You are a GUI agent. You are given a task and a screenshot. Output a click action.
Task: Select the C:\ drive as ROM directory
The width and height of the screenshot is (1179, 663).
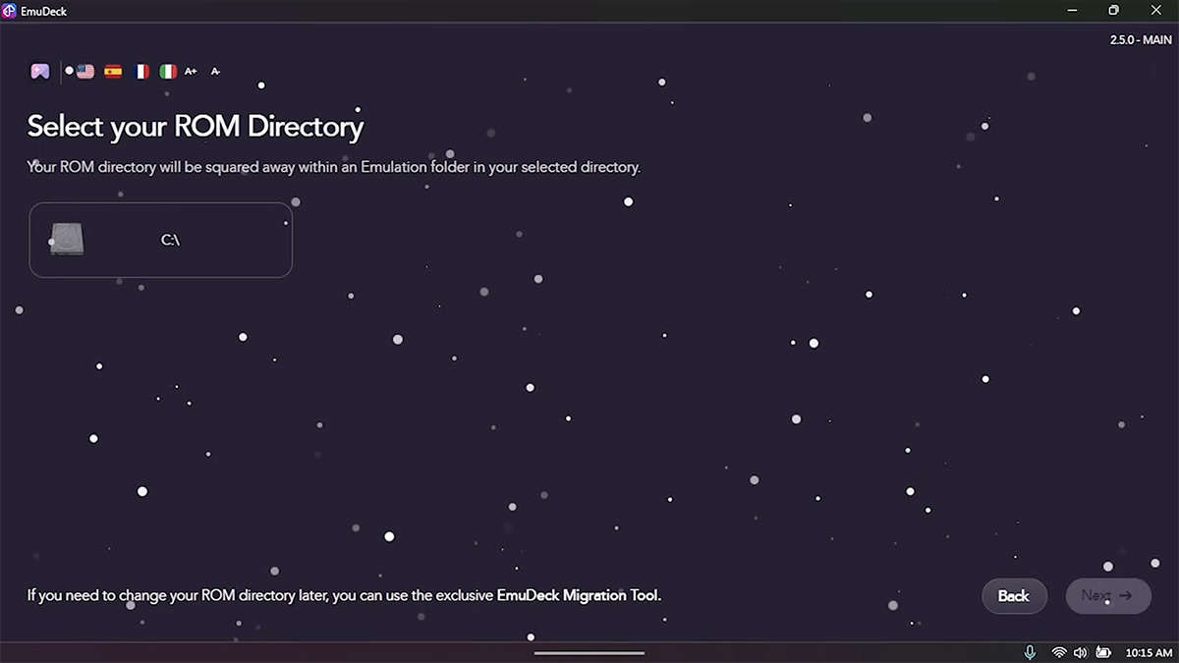coord(161,239)
